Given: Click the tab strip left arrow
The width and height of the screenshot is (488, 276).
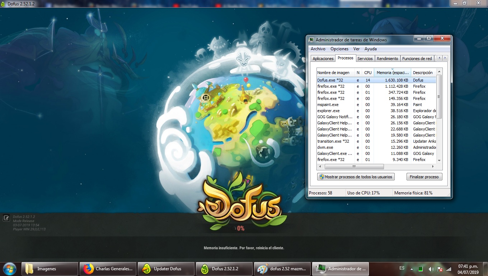Looking at the screenshot, I should (439, 58).
